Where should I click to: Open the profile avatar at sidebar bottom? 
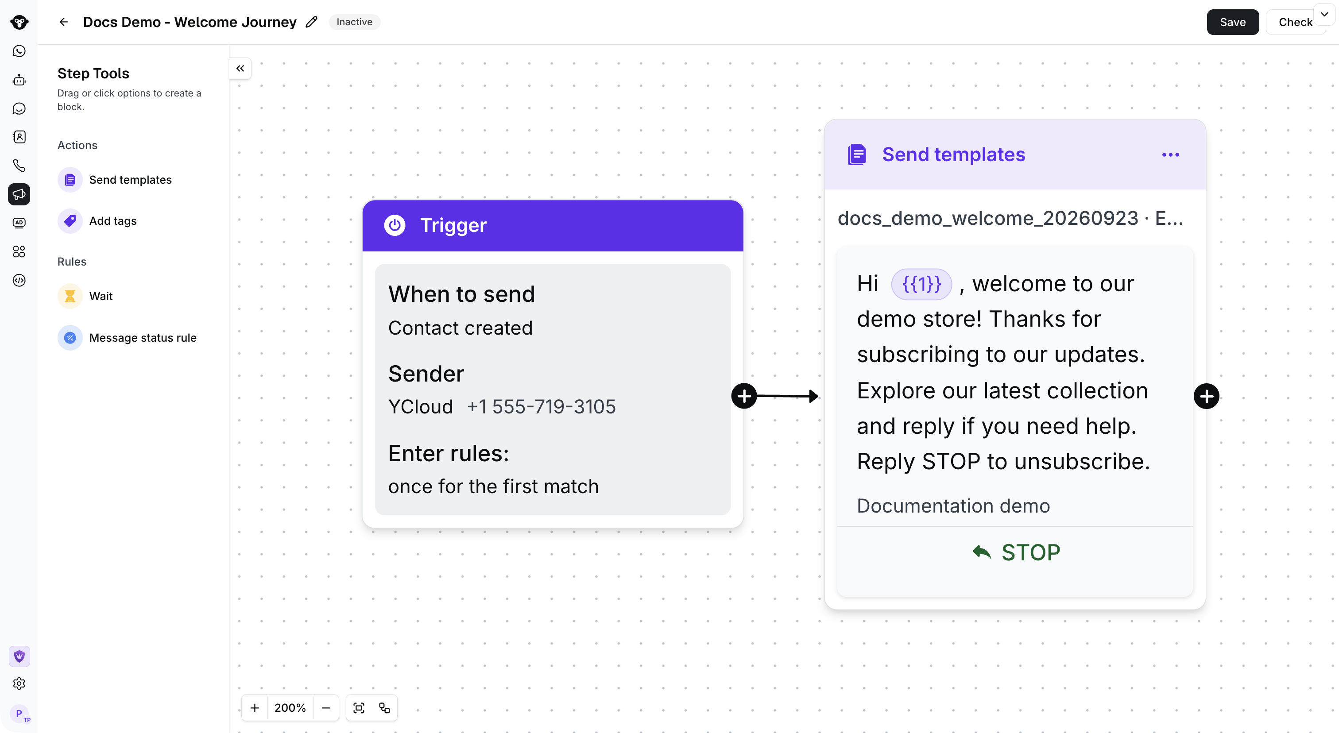click(20, 714)
